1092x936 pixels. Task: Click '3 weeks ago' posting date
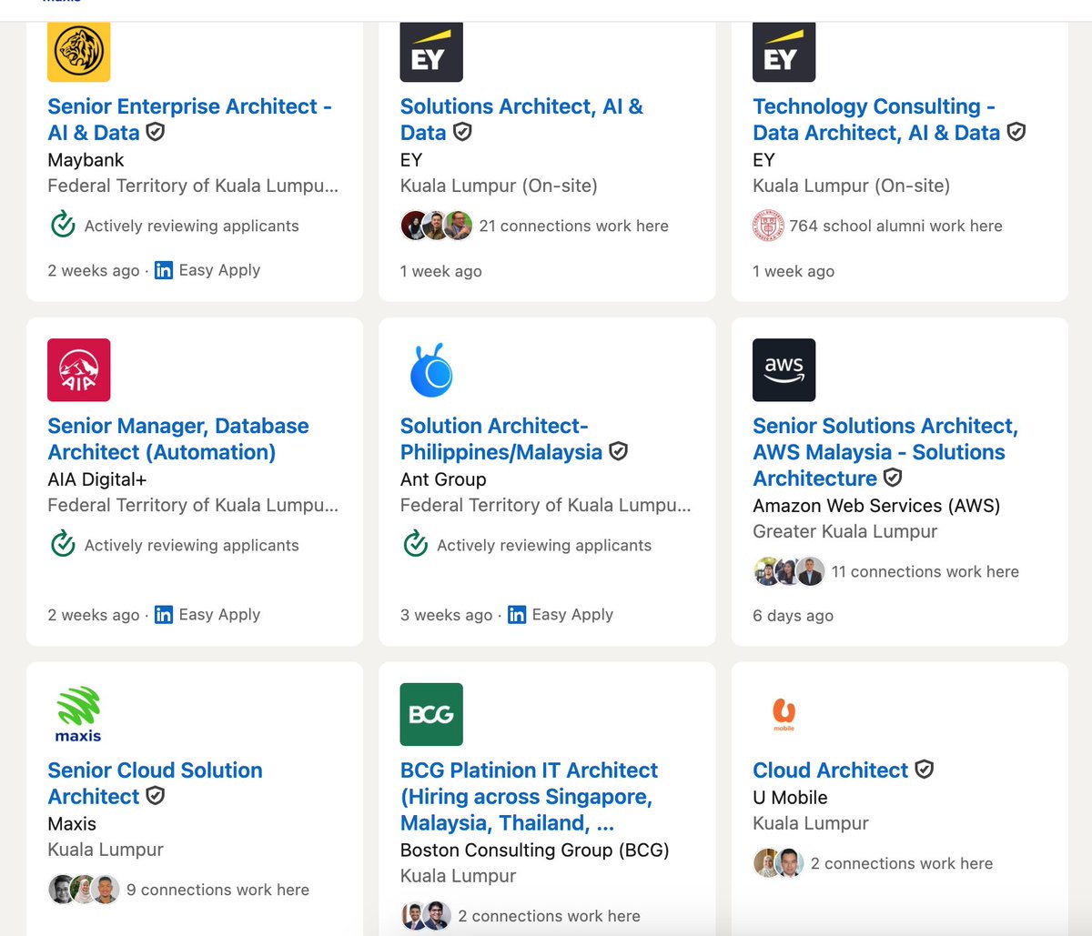coord(446,615)
